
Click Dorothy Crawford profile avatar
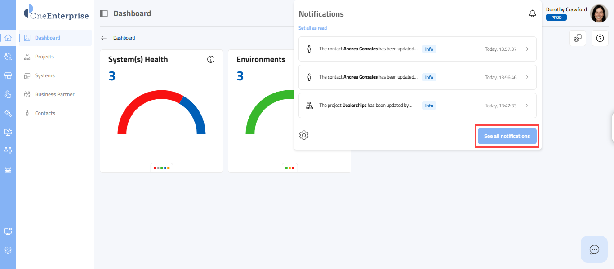(599, 13)
